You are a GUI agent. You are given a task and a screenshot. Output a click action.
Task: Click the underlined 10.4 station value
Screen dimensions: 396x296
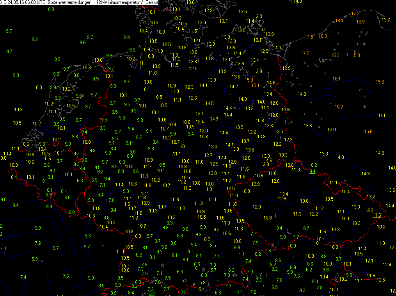coord(345,192)
